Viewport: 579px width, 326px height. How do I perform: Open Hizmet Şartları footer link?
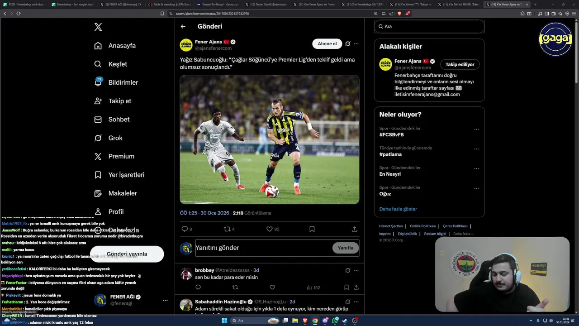391,226
